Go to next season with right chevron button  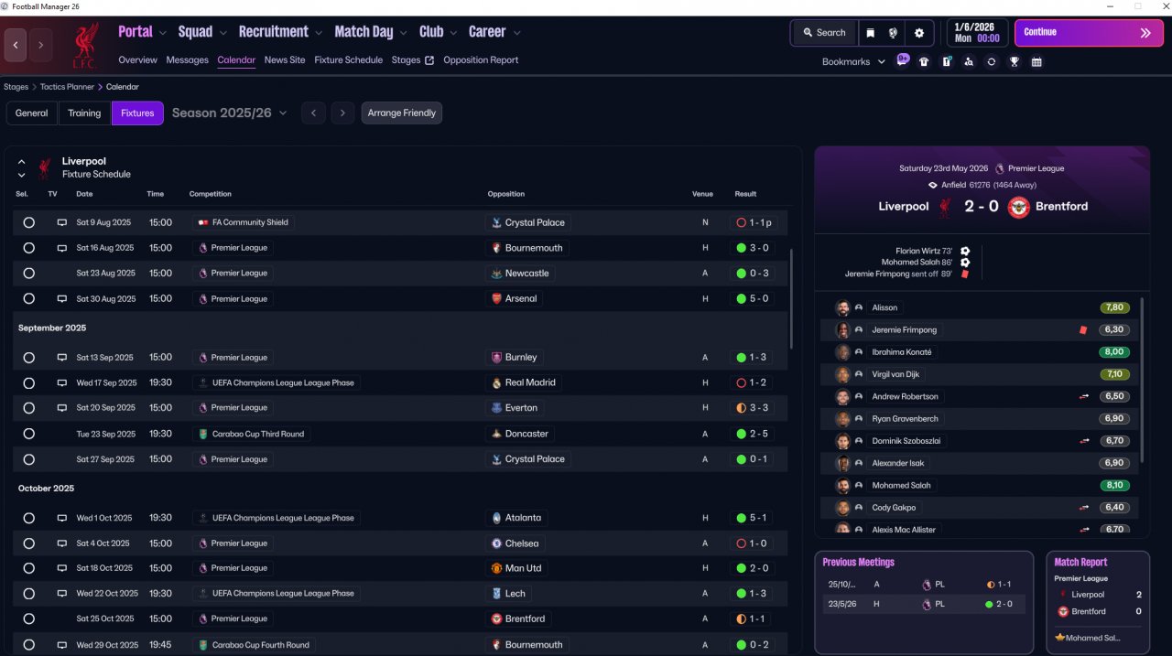[342, 113]
